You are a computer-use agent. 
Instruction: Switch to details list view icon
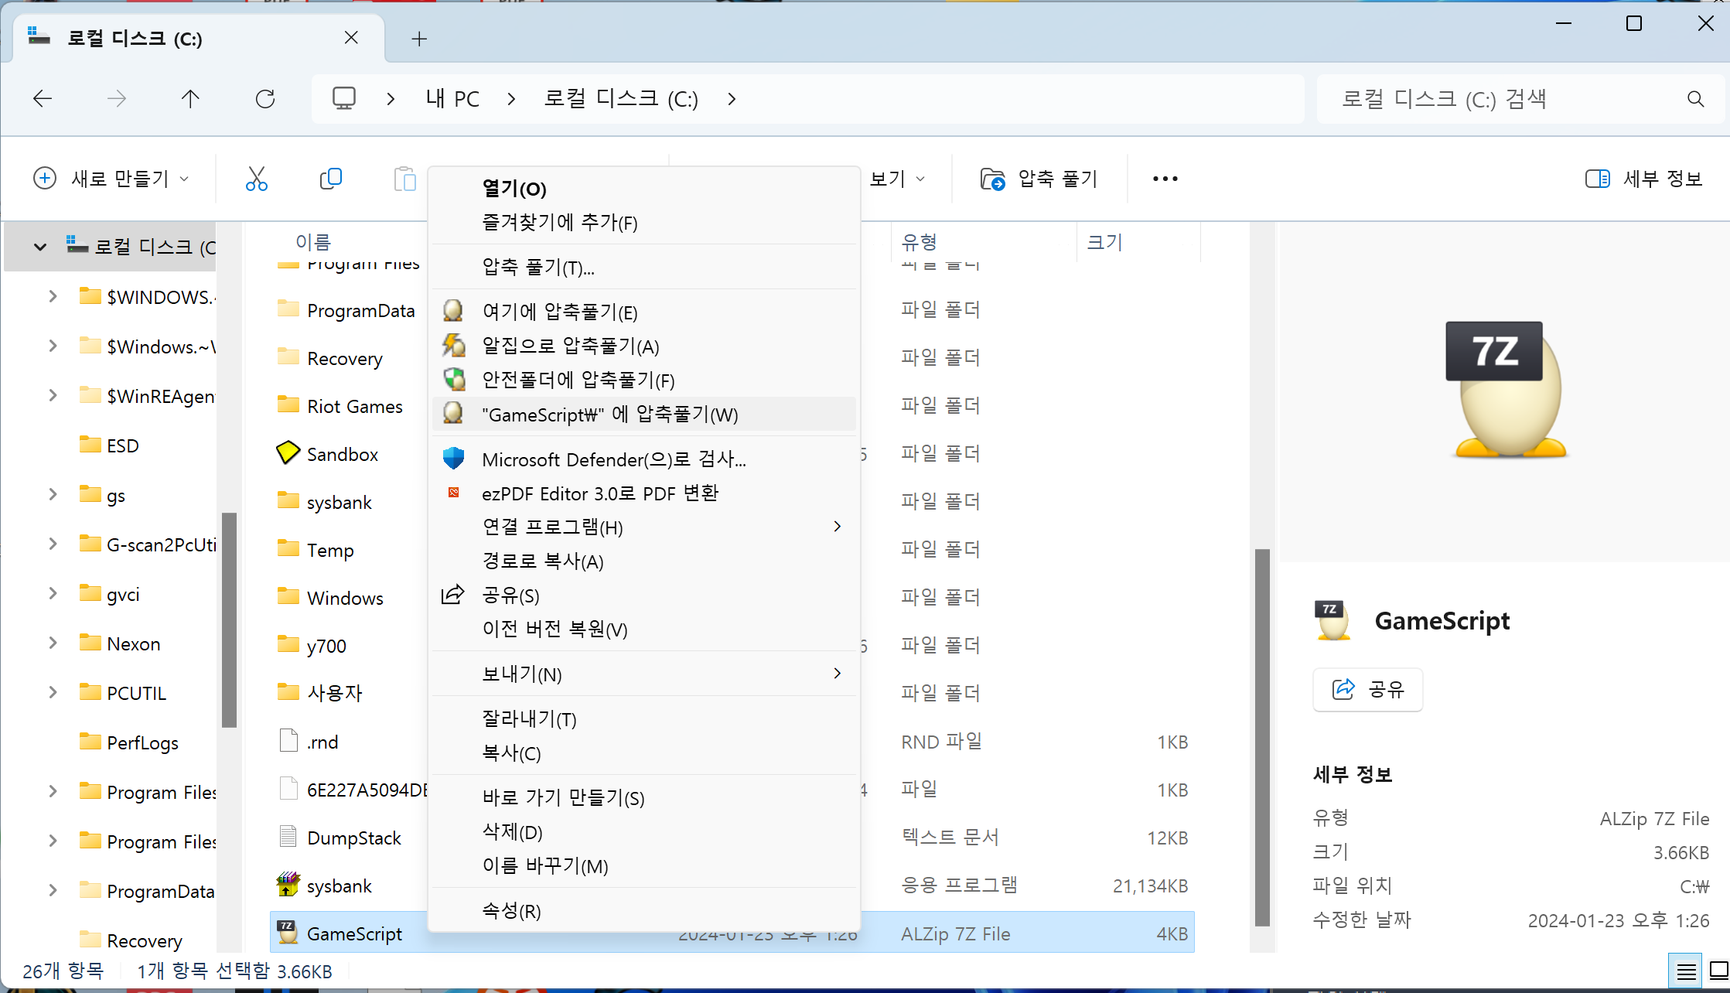(1686, 971)
